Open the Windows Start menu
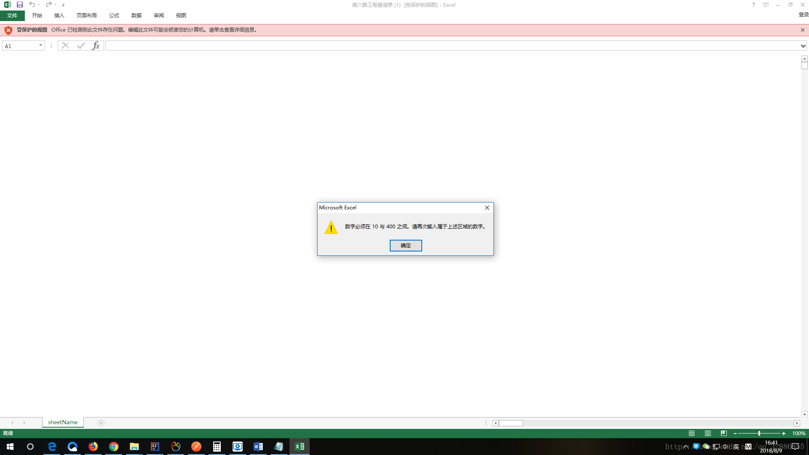Screen dimensions: 809x455 10,447
